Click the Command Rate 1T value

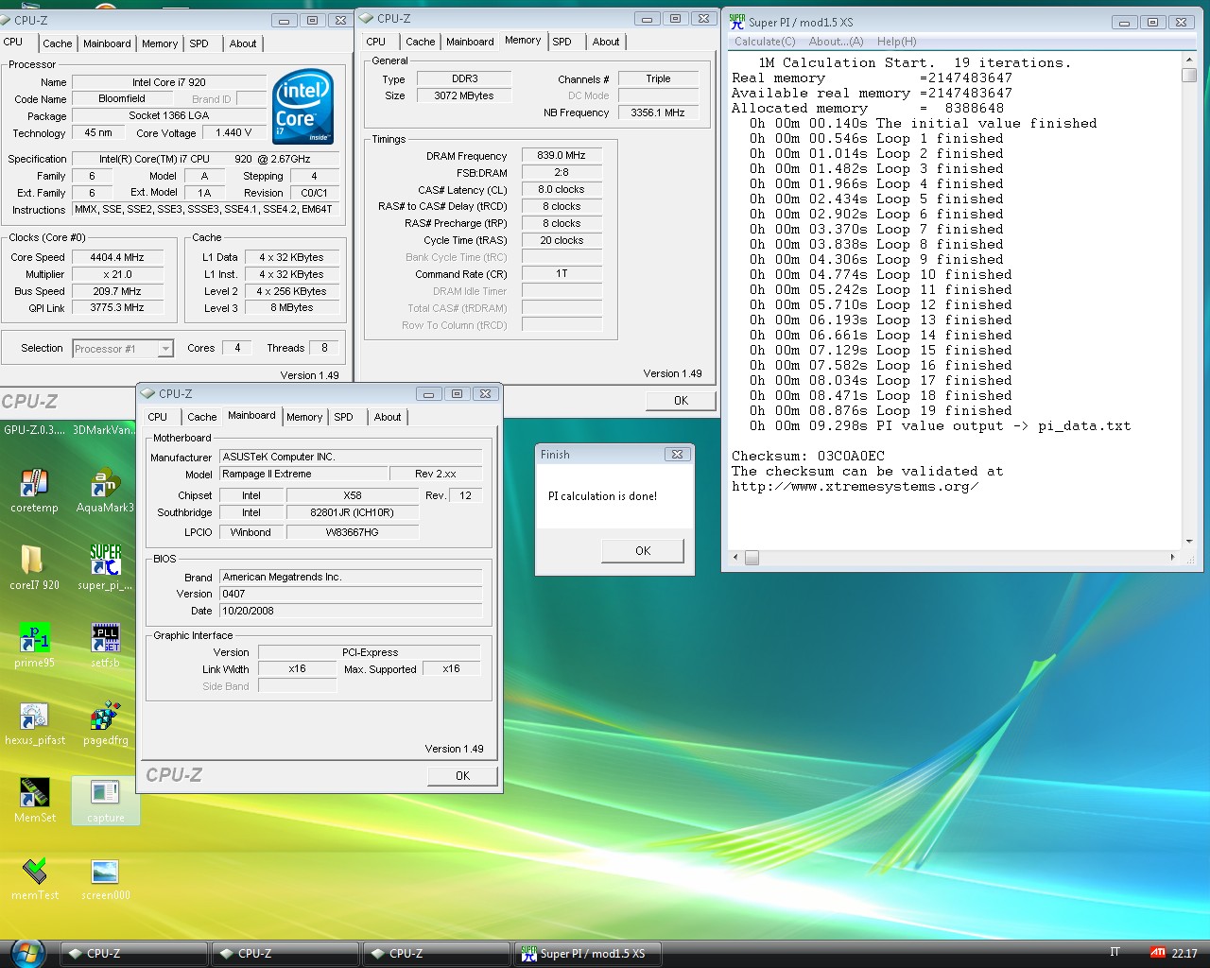[562, 274]
